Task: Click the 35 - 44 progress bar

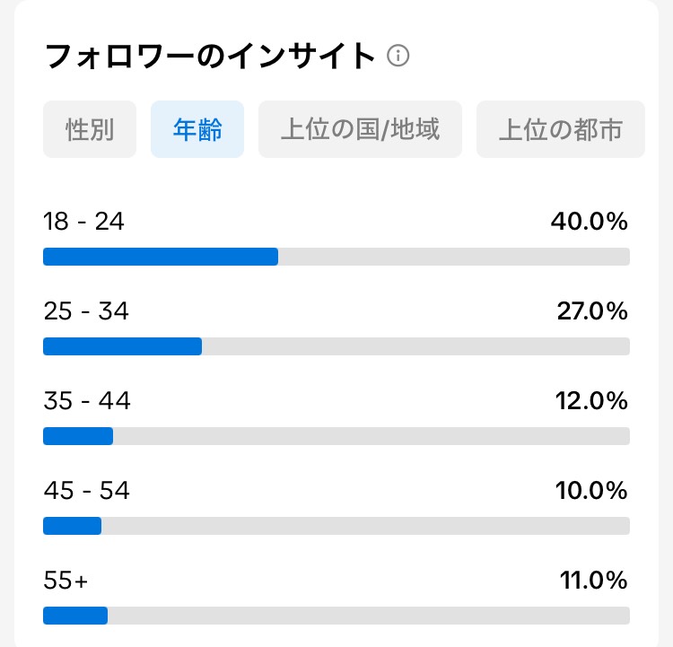Action: coord(336,436)
